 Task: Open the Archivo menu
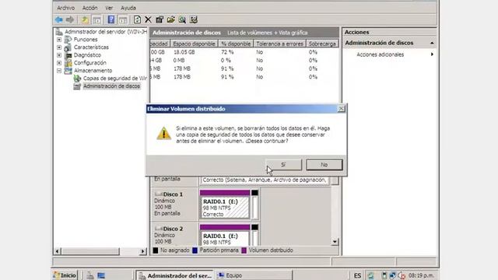[65, 8]
